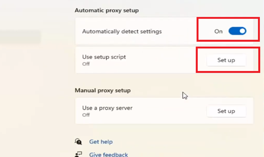This screenshot has height=157, width=264.
Task: Click Off status under Use a proxy server
Action: click(x=86, y=115)
